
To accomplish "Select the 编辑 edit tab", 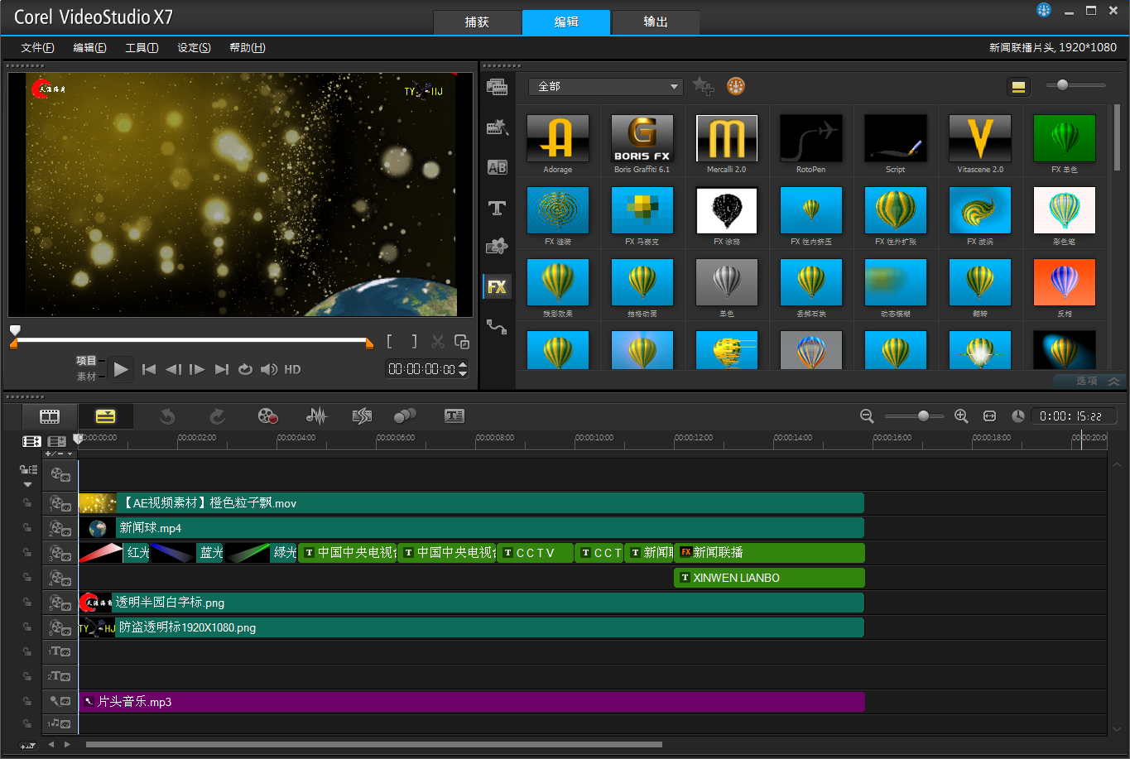I will (x=566, y=22).
